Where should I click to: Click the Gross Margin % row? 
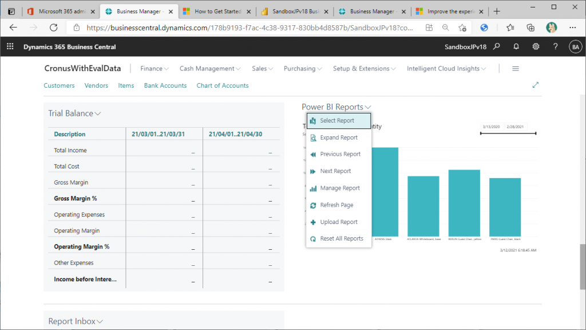[x=164, y=198]
